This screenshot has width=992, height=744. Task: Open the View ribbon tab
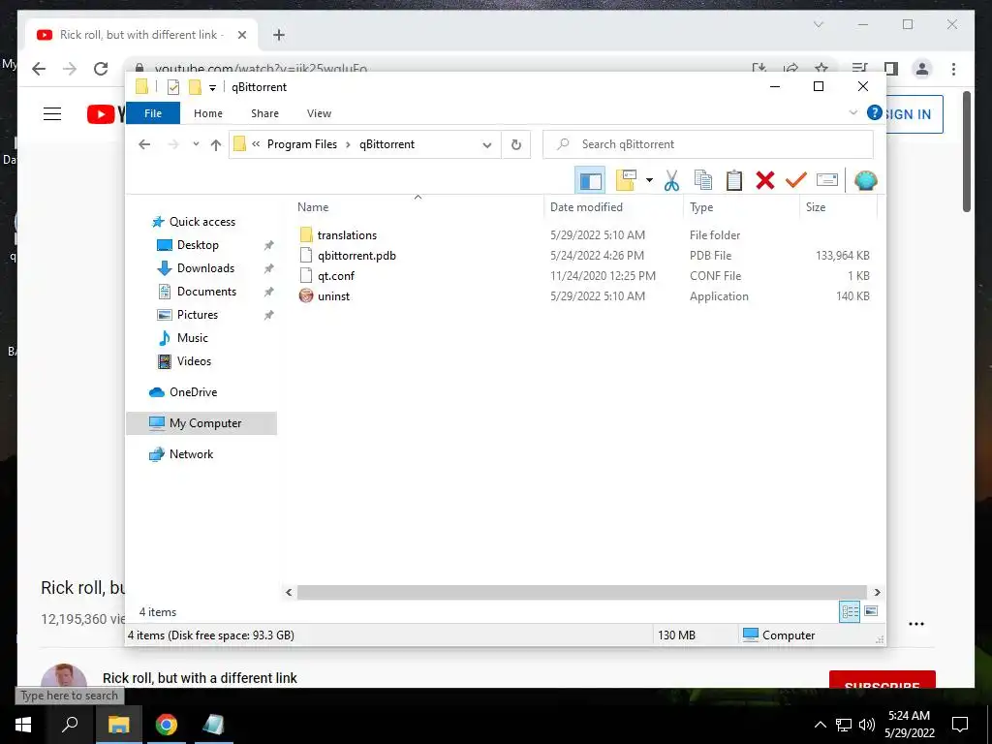point(319,113)
